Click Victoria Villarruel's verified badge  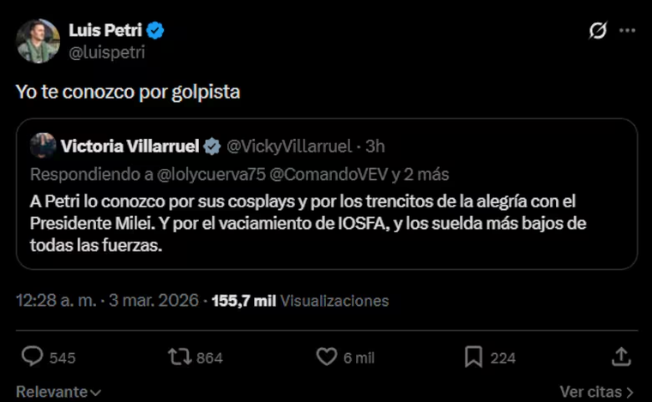pyautogui.click(x=211, y=147)
